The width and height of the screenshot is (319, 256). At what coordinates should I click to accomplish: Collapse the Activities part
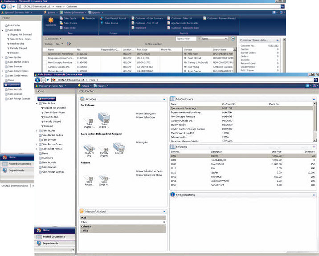pos(164,99)
